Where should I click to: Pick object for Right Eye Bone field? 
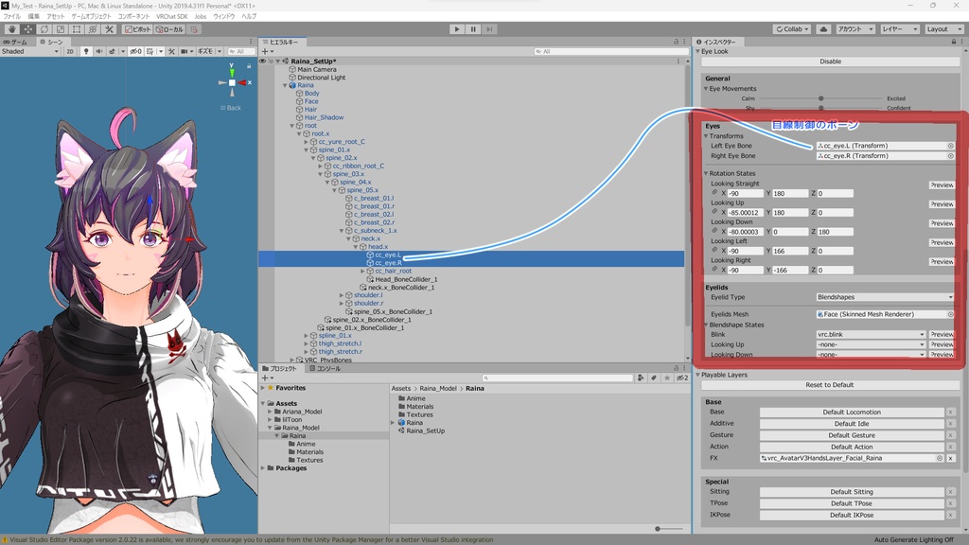coord(950,156)
